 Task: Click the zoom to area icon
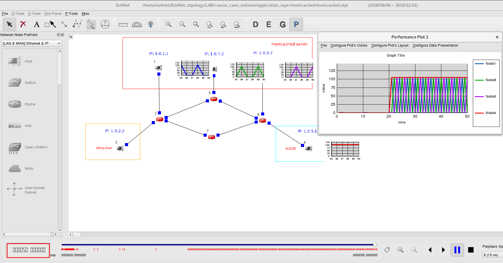(196, 24)
